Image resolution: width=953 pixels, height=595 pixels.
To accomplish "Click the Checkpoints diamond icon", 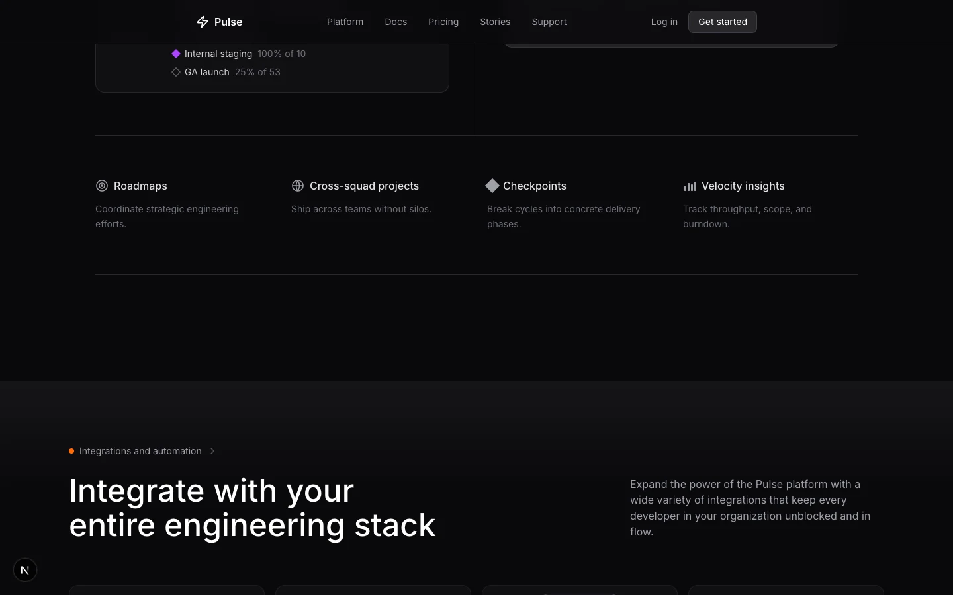I will (492, 186).
